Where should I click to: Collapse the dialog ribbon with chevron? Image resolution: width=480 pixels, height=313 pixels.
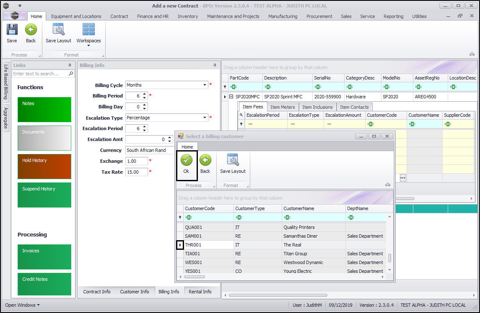[x=388, y=185]
